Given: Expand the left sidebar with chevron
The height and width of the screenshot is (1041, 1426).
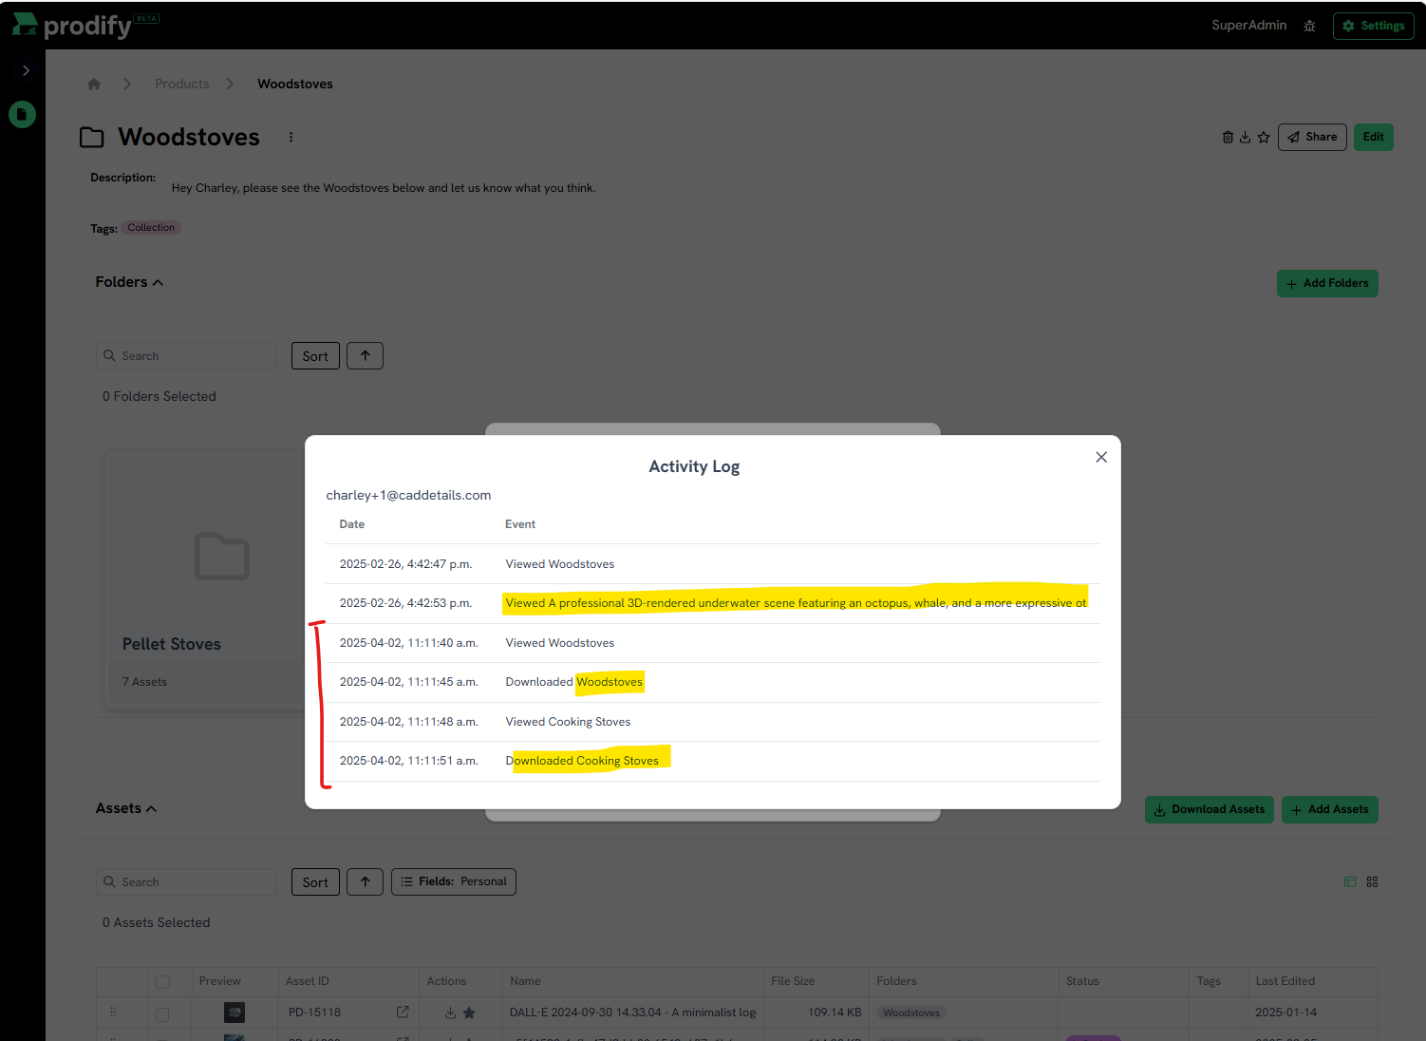Looking at the screenshot, I should [26, 70].
